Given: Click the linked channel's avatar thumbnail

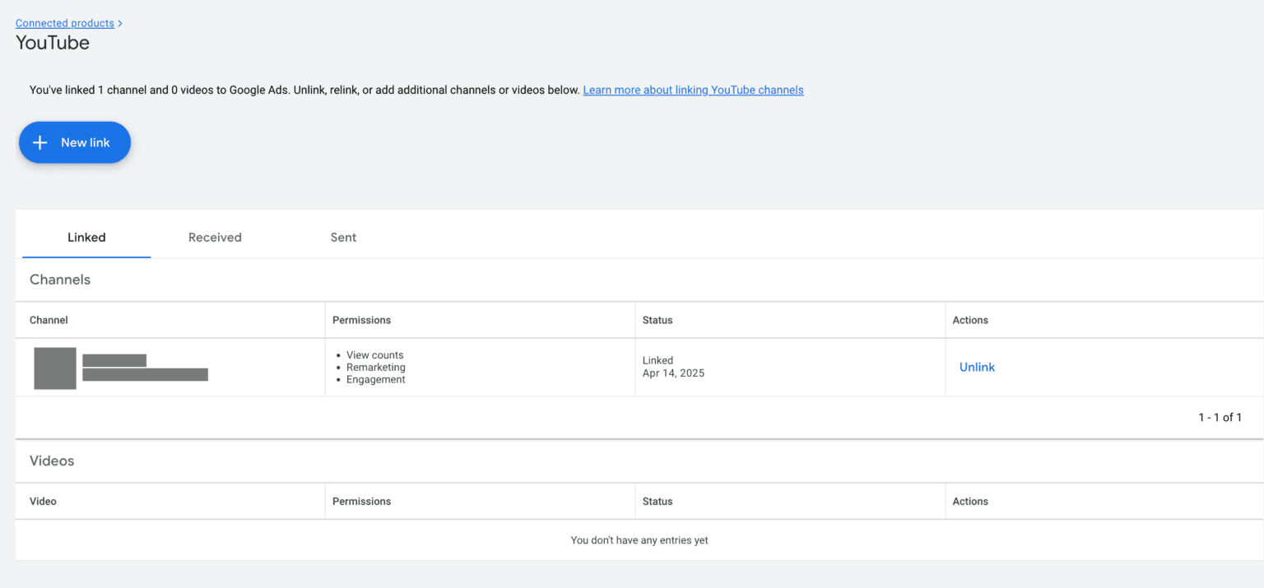Looking at the screenshot, I should [x=55, y=368].
